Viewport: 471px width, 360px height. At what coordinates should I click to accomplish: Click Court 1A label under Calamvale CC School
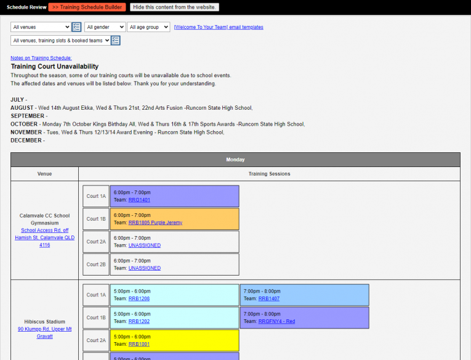[x=96, y=196]
